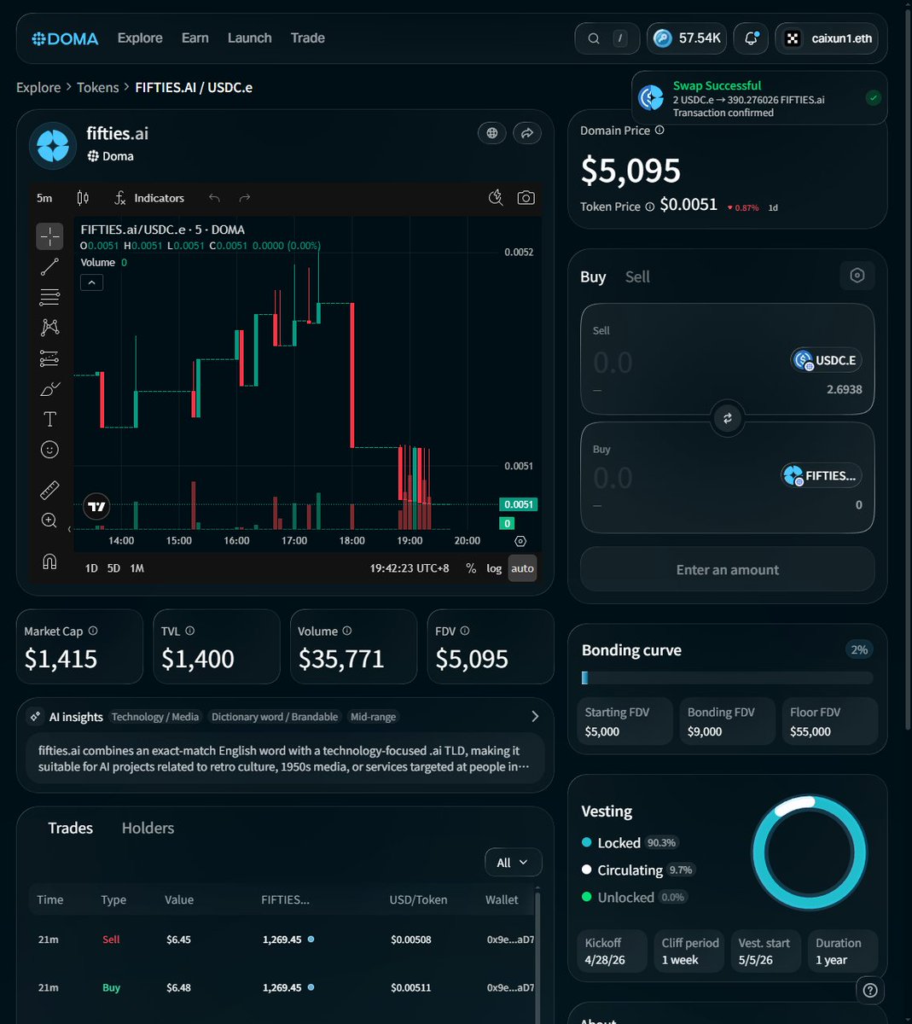Open the All trades filter dropdown
The height and width of the screenshot is (1024, 912).
[513, 863]
